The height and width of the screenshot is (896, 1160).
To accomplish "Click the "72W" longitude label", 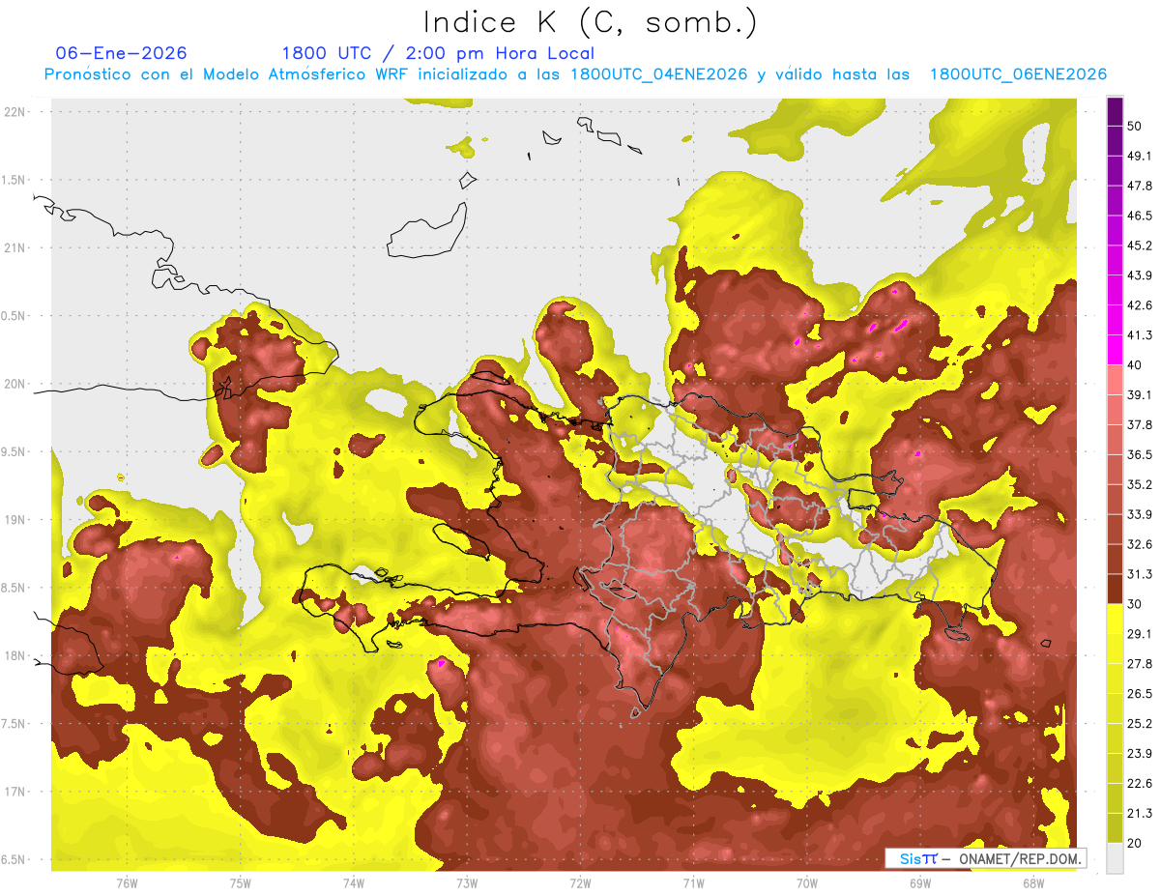I will tap(580, 883).
